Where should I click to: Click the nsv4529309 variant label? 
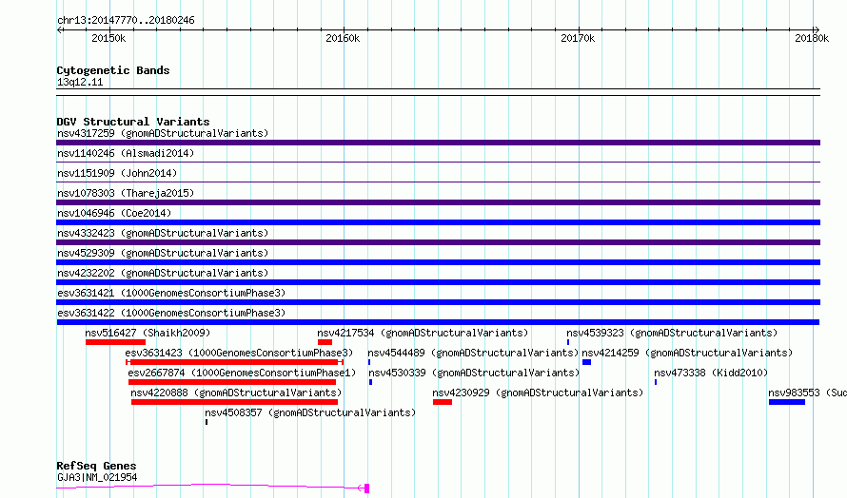[x=163, y=253]
